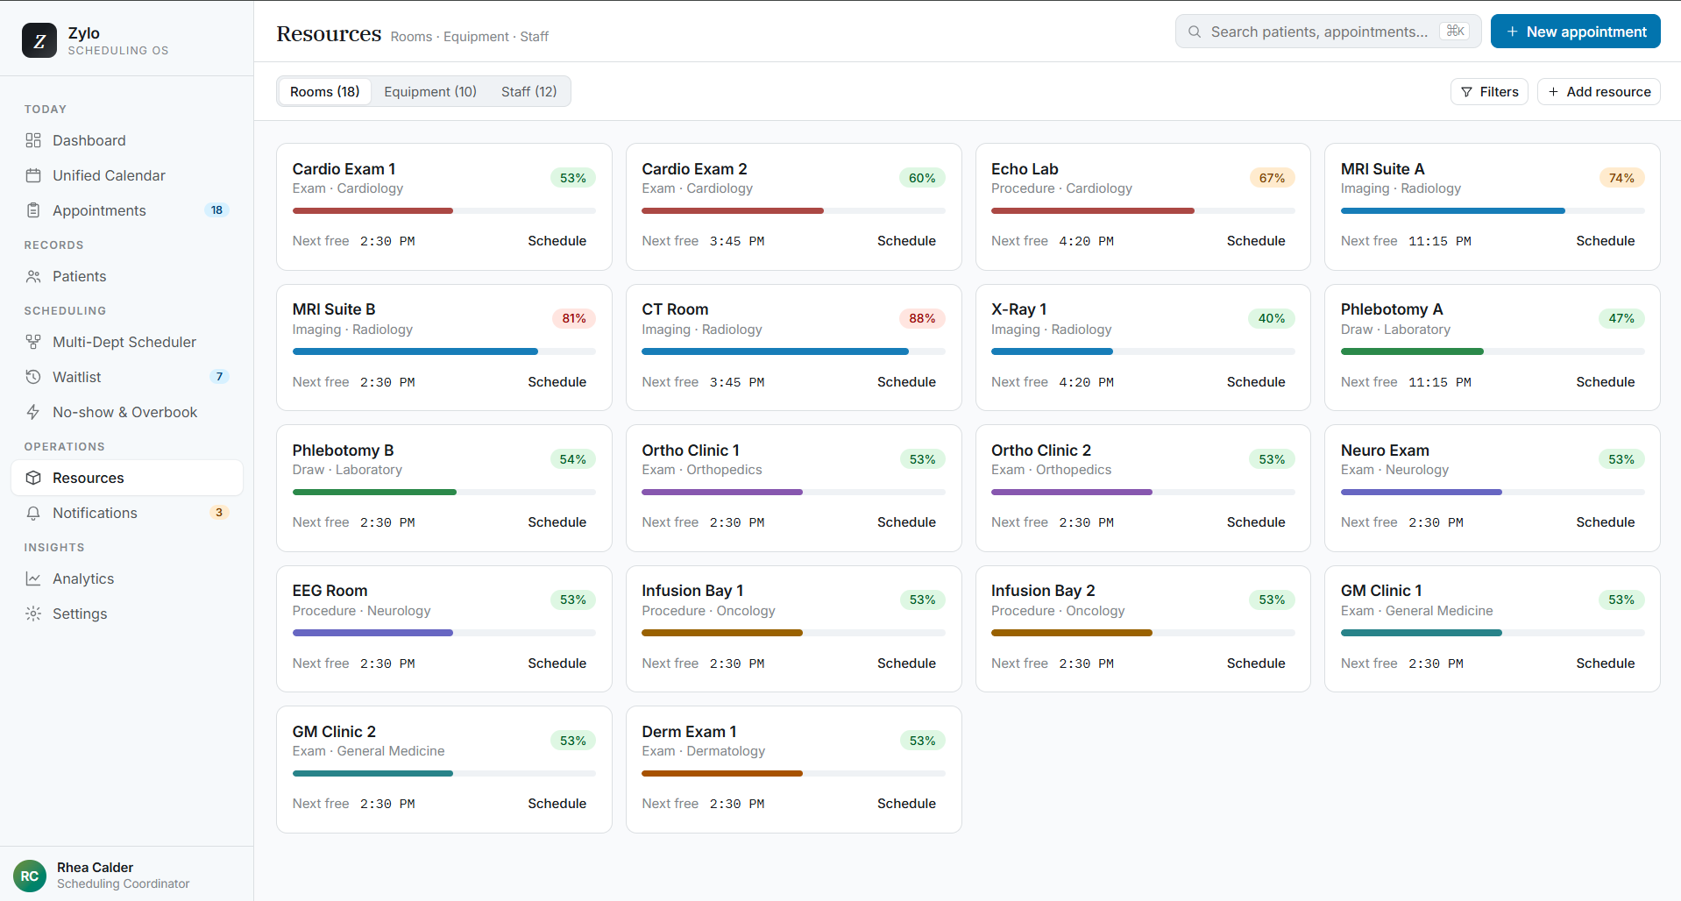Click the Patients people icon
Viewport: 1681px width, 901px height.
click(x=33, y=276)
